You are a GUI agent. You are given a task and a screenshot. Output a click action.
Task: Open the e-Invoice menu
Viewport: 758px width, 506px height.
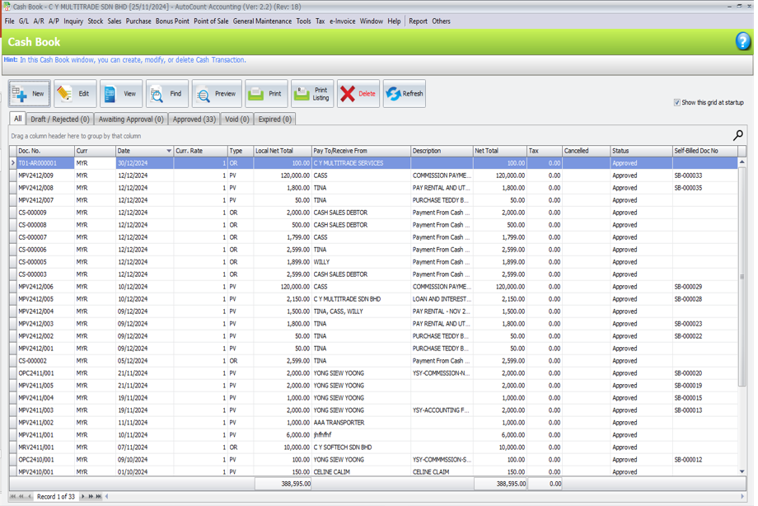click(342, 21)
